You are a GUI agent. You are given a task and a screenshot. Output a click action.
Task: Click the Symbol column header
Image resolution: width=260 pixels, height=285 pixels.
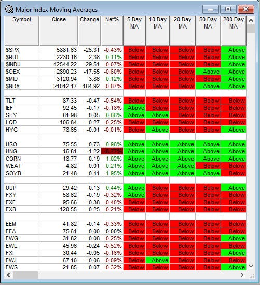click(x=22, y=31)
